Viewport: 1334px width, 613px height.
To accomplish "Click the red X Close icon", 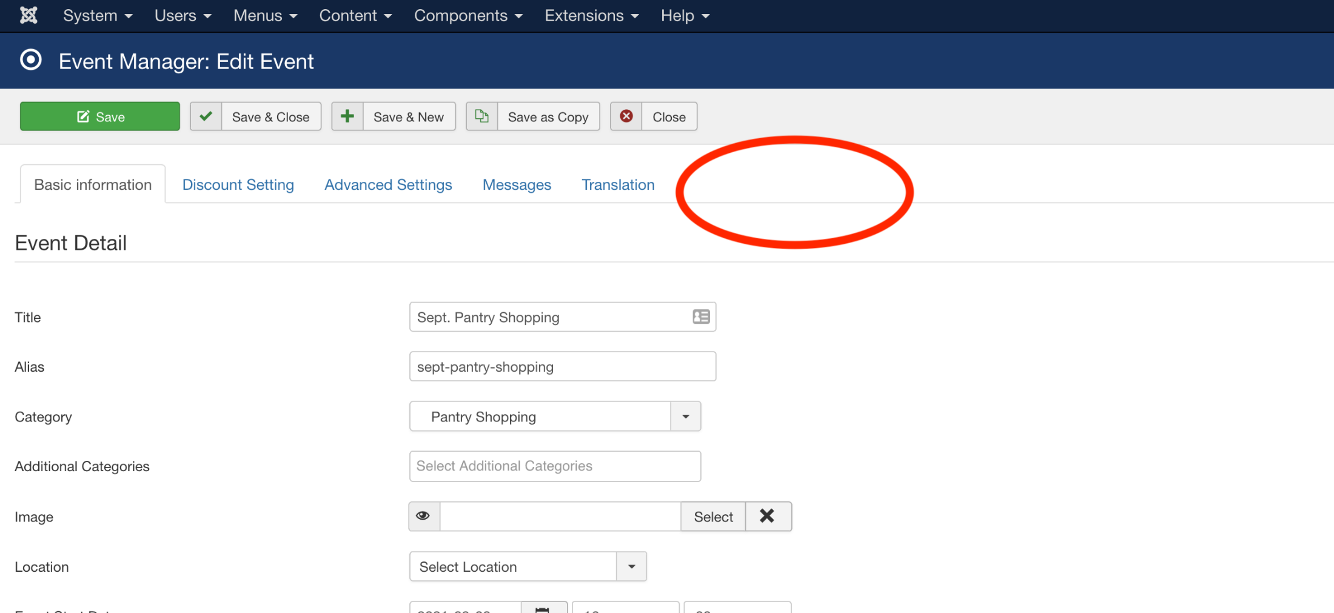I will pyautogui.click(x=626, y=116).
